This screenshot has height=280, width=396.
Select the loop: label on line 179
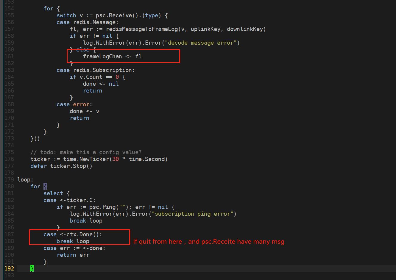(x=25, y=179)
